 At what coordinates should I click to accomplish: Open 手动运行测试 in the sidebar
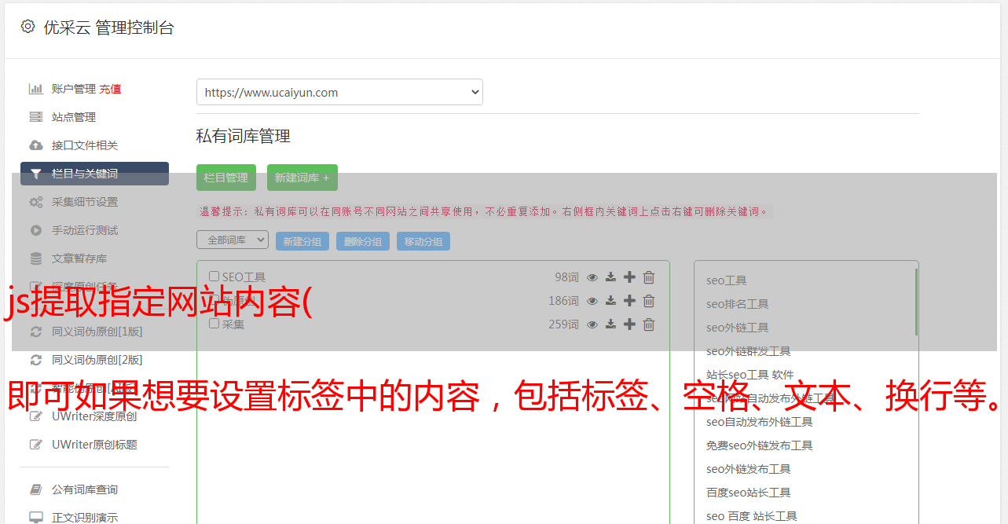(85, 230)
